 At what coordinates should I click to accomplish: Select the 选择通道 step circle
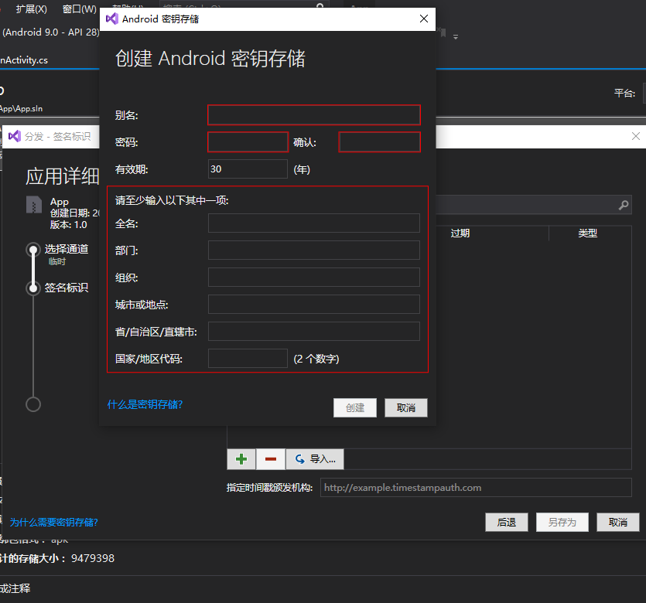[x=33, y=249]
